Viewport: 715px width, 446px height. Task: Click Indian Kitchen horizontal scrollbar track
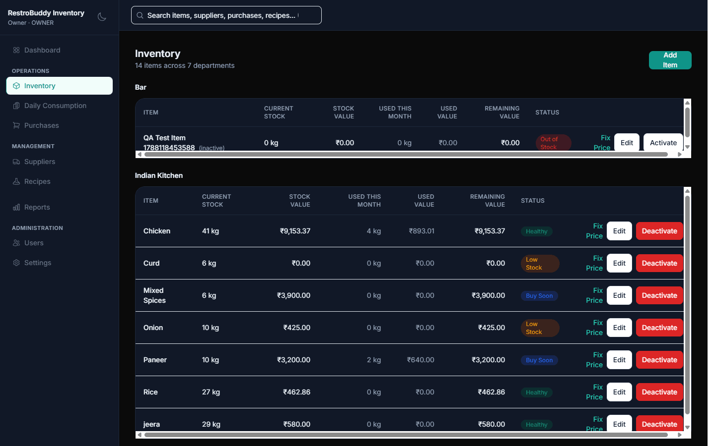406,435
